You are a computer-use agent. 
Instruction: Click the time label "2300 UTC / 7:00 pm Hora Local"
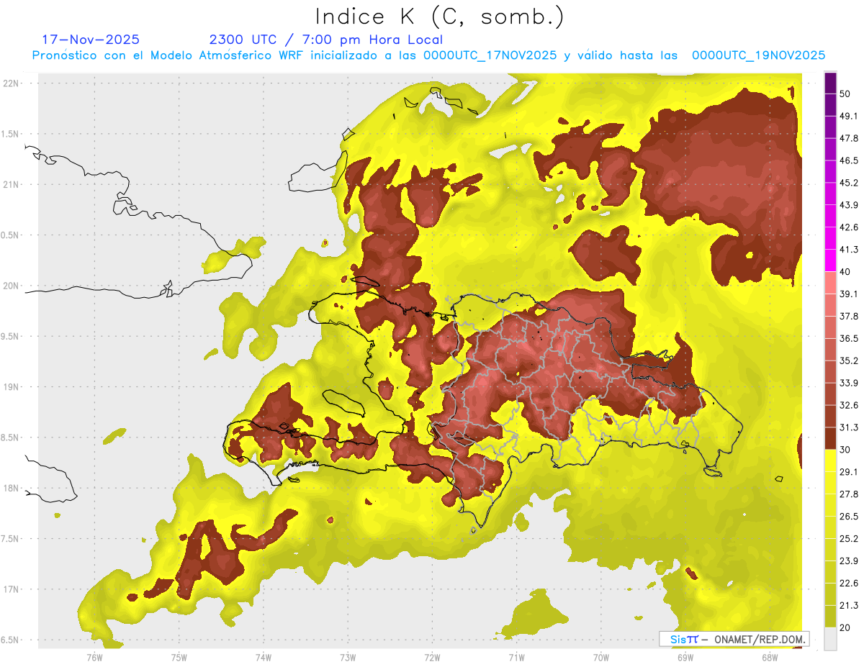[325, 40]
